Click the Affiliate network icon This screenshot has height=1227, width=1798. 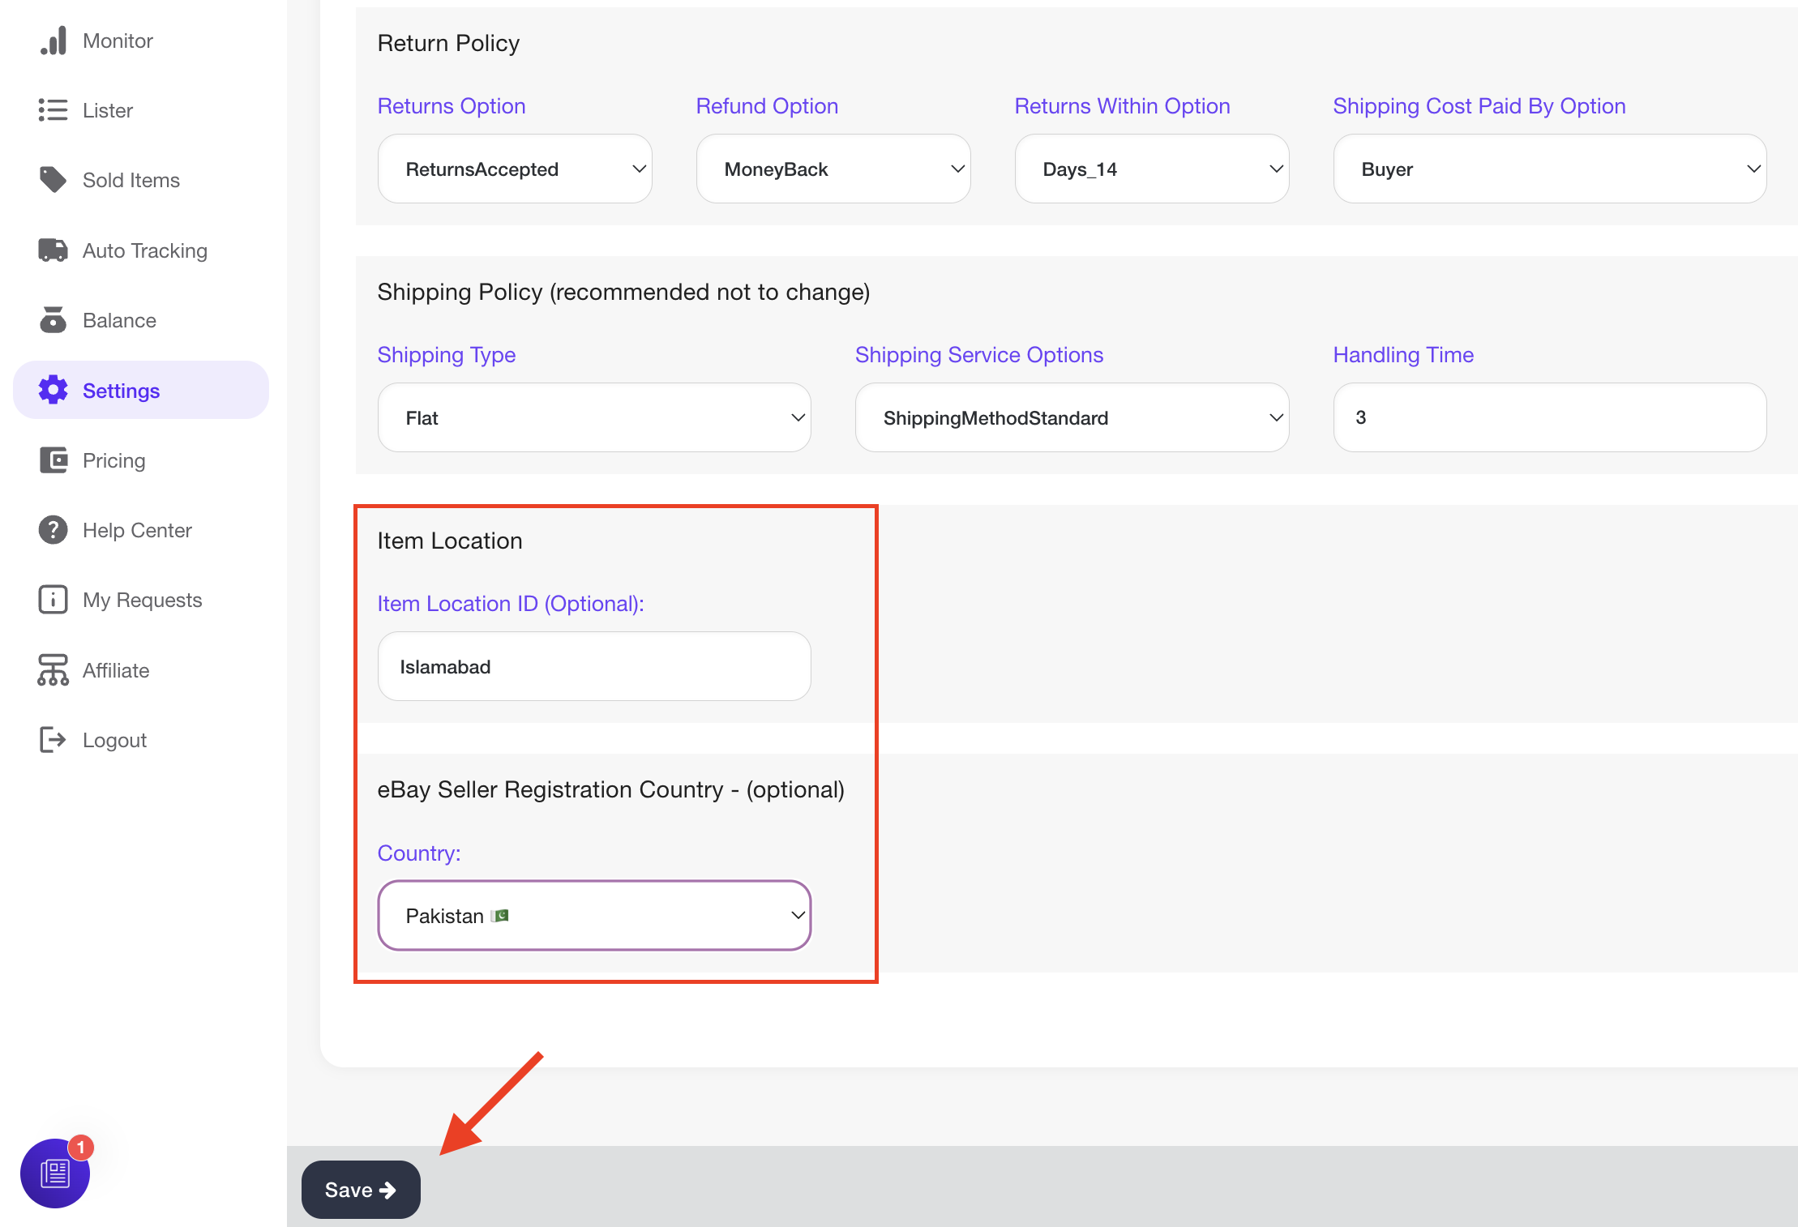point(54,670)
